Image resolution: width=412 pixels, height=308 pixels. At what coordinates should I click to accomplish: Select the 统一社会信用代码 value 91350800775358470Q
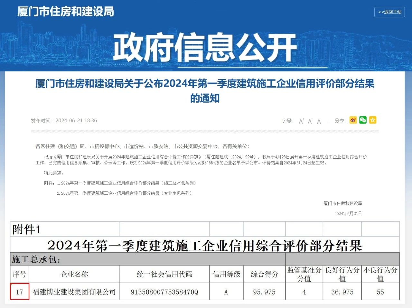point(164,292)
